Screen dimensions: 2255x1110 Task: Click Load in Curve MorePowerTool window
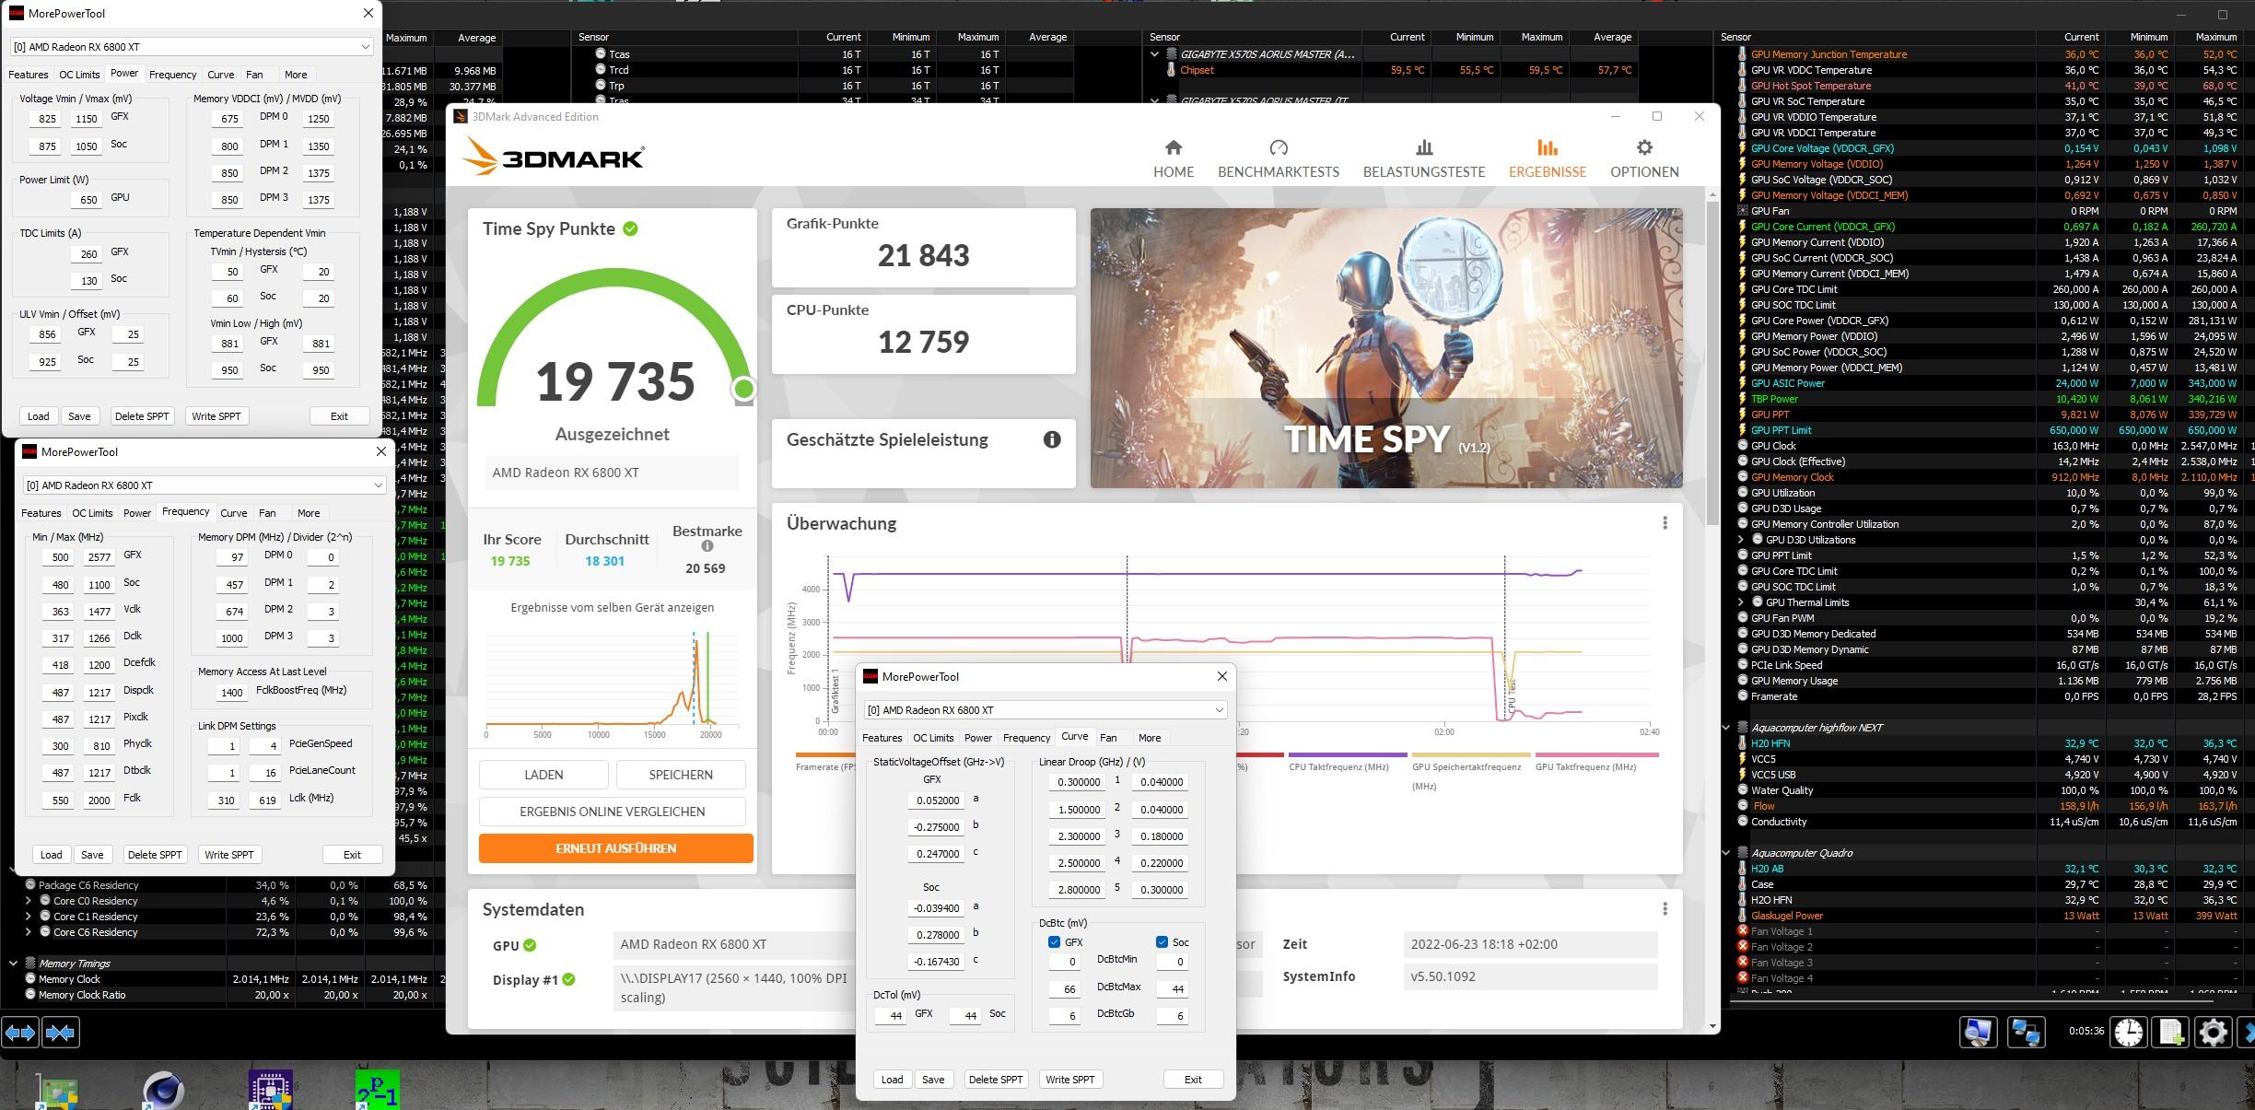(x=892, y=1080)
